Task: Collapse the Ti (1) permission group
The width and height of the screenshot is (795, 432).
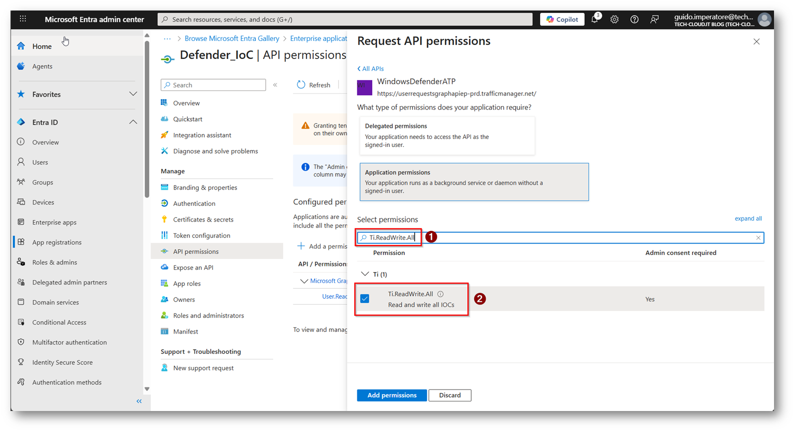Action: click(x=365, y=274)
